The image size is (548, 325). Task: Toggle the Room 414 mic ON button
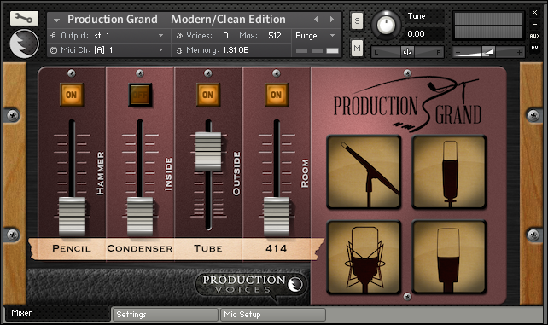tap(277, 95)
